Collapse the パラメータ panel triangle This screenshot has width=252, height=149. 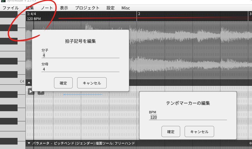[29, 143]
